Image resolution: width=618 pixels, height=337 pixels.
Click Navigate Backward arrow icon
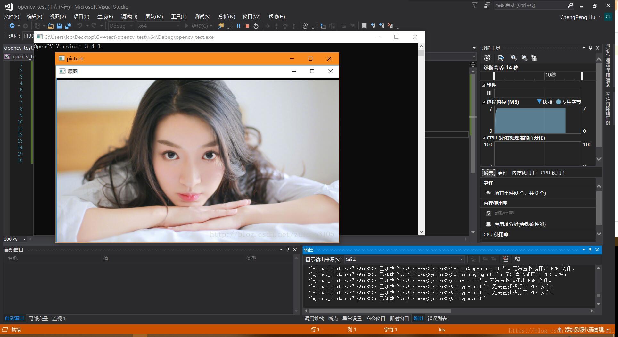(12, 26)
